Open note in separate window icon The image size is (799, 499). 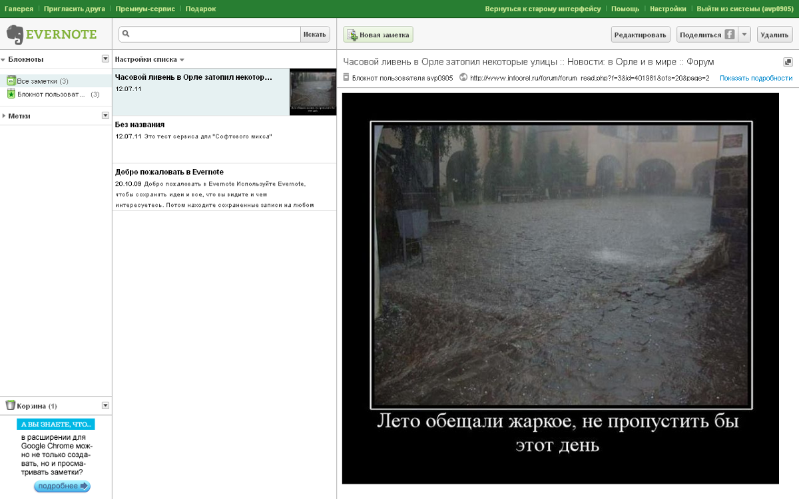point(788,62)
